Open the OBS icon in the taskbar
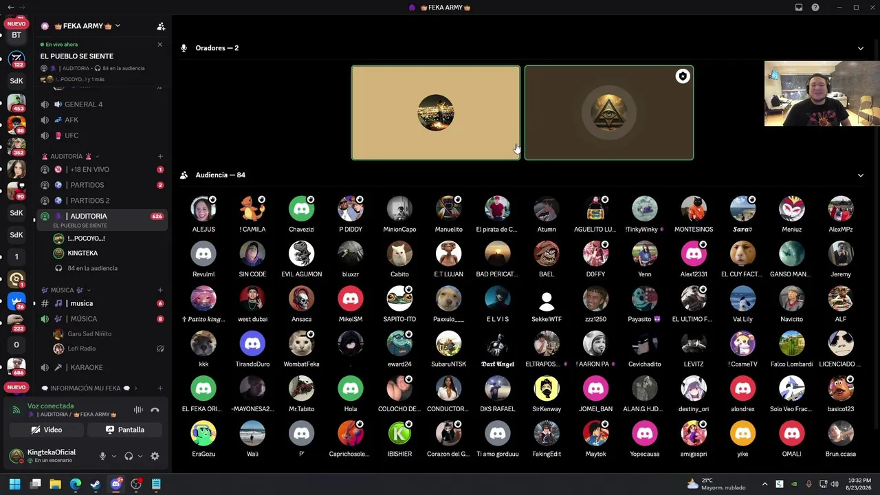 136,484
